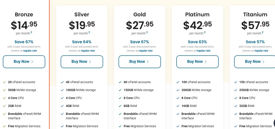Image resolution: width=275 pixels, height=129 pixels.
Task: Open footnote 2 next to Silver per month
Action: (89, 32)
